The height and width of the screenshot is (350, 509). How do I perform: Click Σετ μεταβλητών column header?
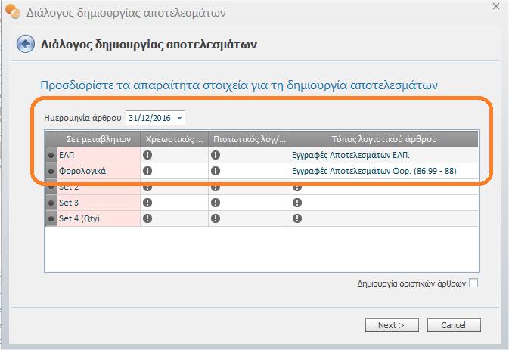(x=98, y=139)
